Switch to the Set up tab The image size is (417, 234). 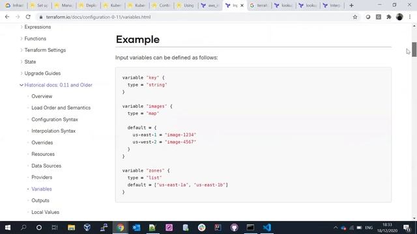[x=39, y=5]
